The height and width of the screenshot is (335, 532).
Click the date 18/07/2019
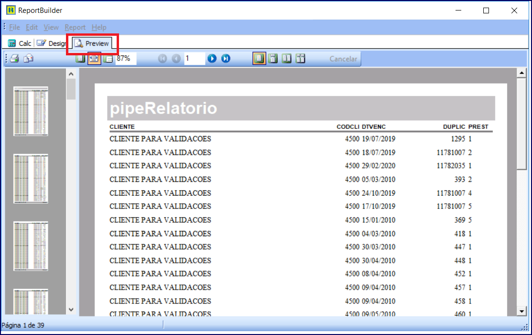point(379,152)
